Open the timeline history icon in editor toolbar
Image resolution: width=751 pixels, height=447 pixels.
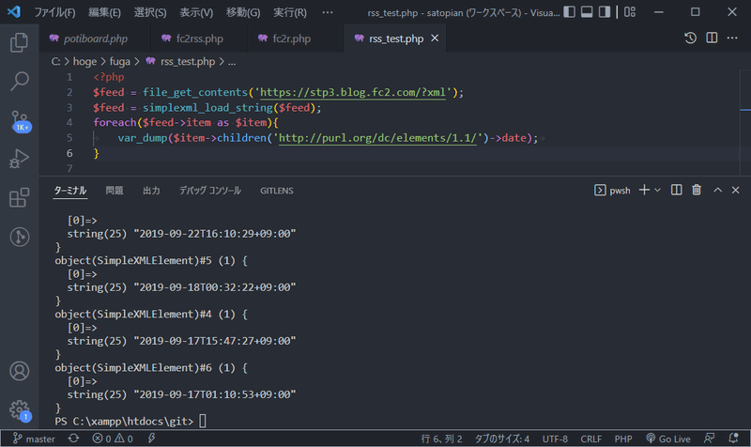(690, 39)
